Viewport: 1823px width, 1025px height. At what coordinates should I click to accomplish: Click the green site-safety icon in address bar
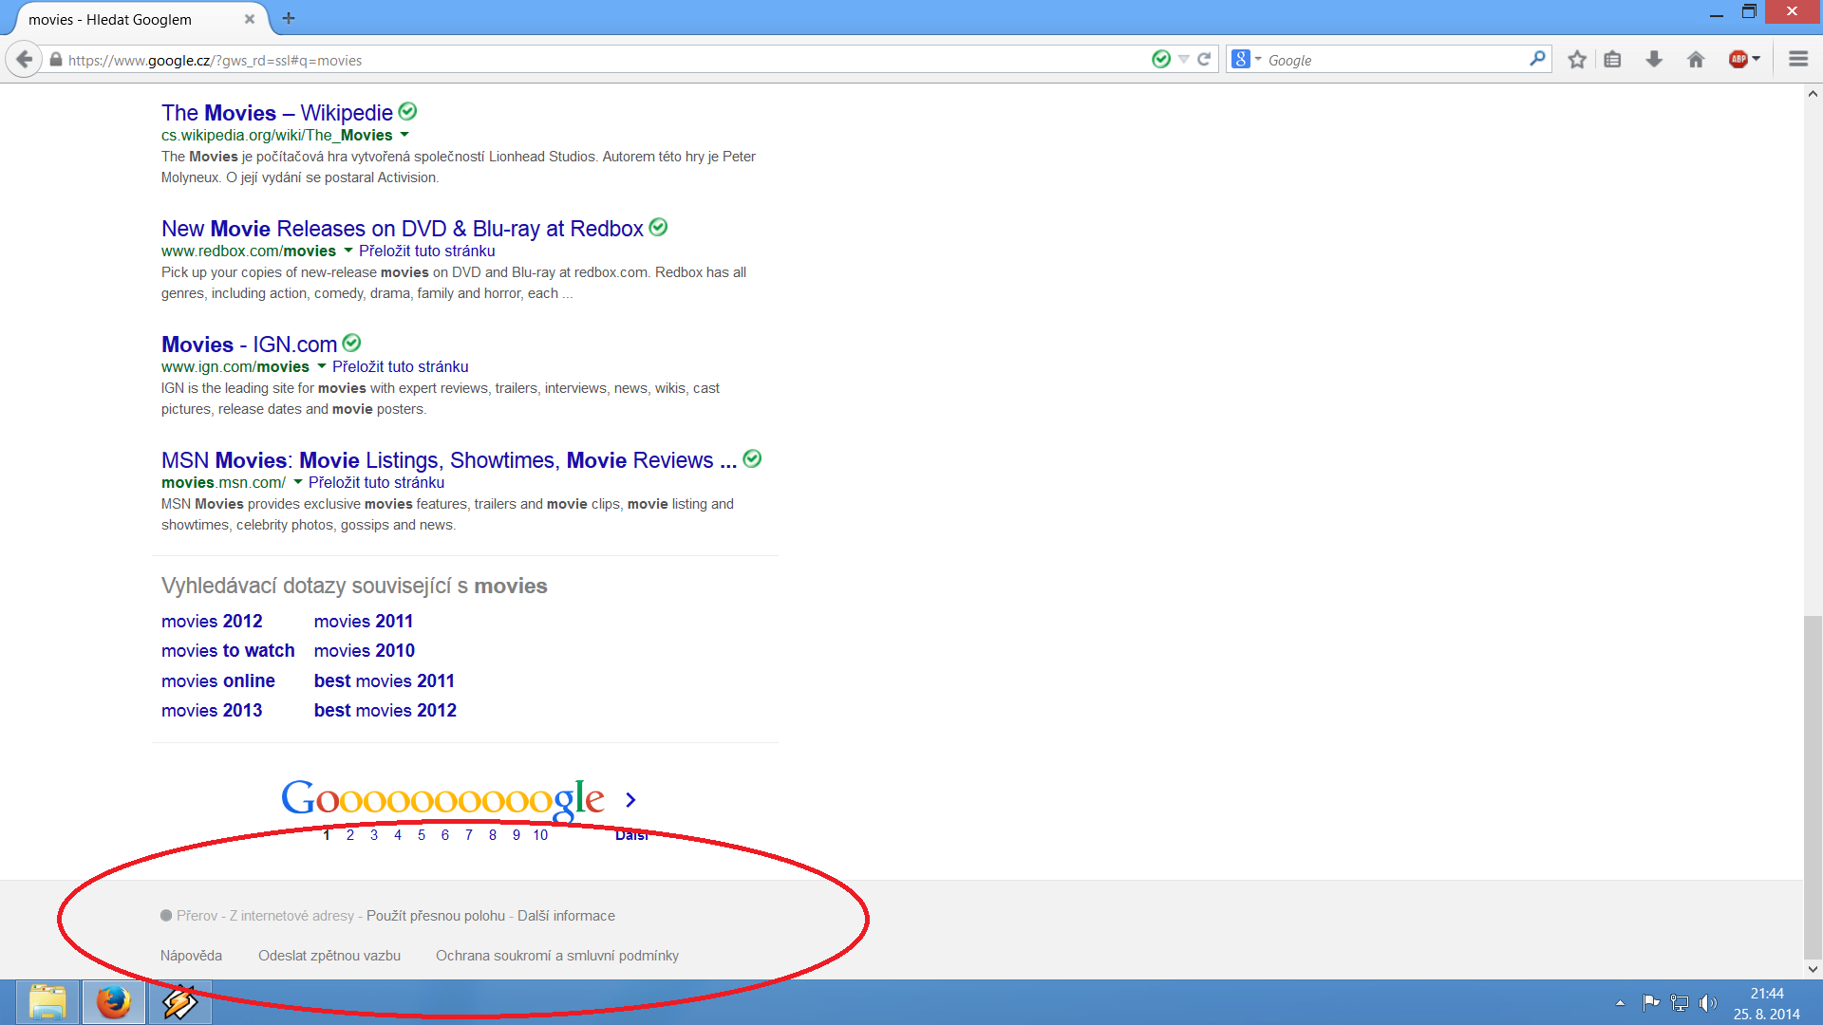[1160, 60]
